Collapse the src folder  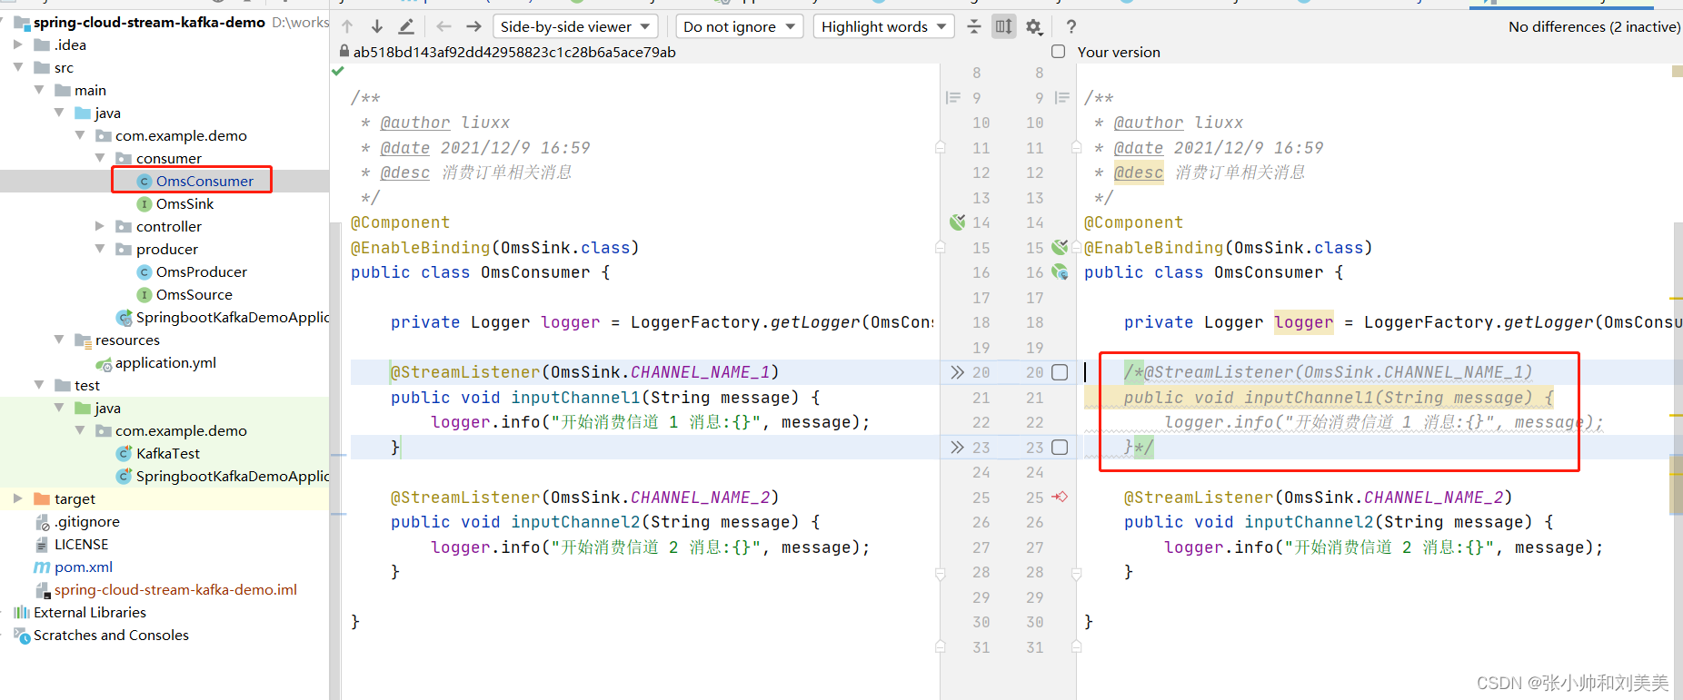click(x=17, y=67)
